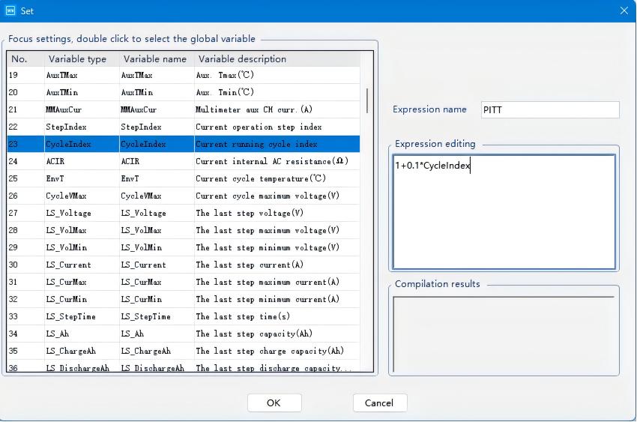Select 'The last step minimum current(A)' description

[277, 299]
